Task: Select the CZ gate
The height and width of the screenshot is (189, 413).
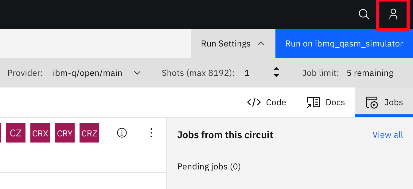Action: pyautogui.click(x=16, y=133)
